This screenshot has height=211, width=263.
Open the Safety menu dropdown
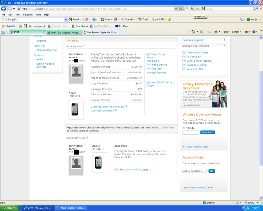point(236,32)
